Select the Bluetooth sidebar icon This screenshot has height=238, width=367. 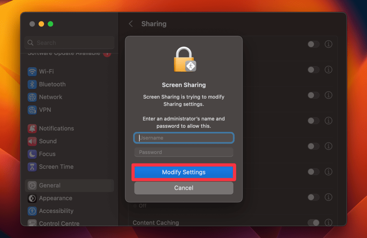coord(32,84)
